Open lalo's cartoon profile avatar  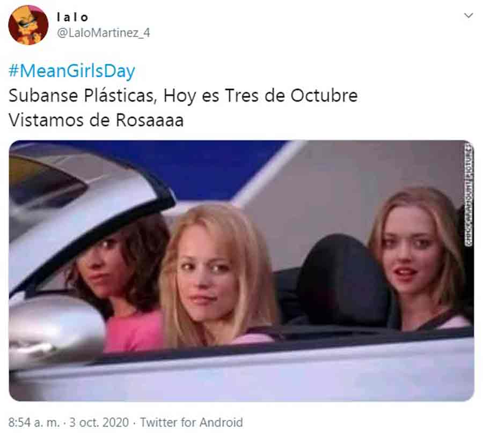[x=28, y=25]
